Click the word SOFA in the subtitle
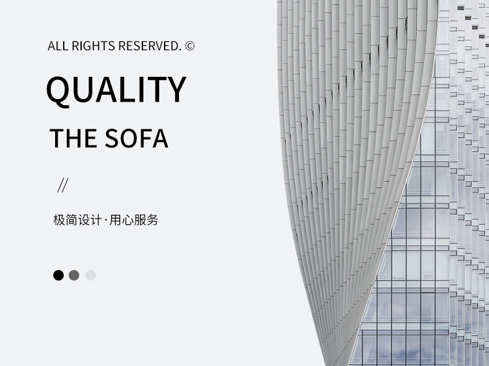 point(136,138)
